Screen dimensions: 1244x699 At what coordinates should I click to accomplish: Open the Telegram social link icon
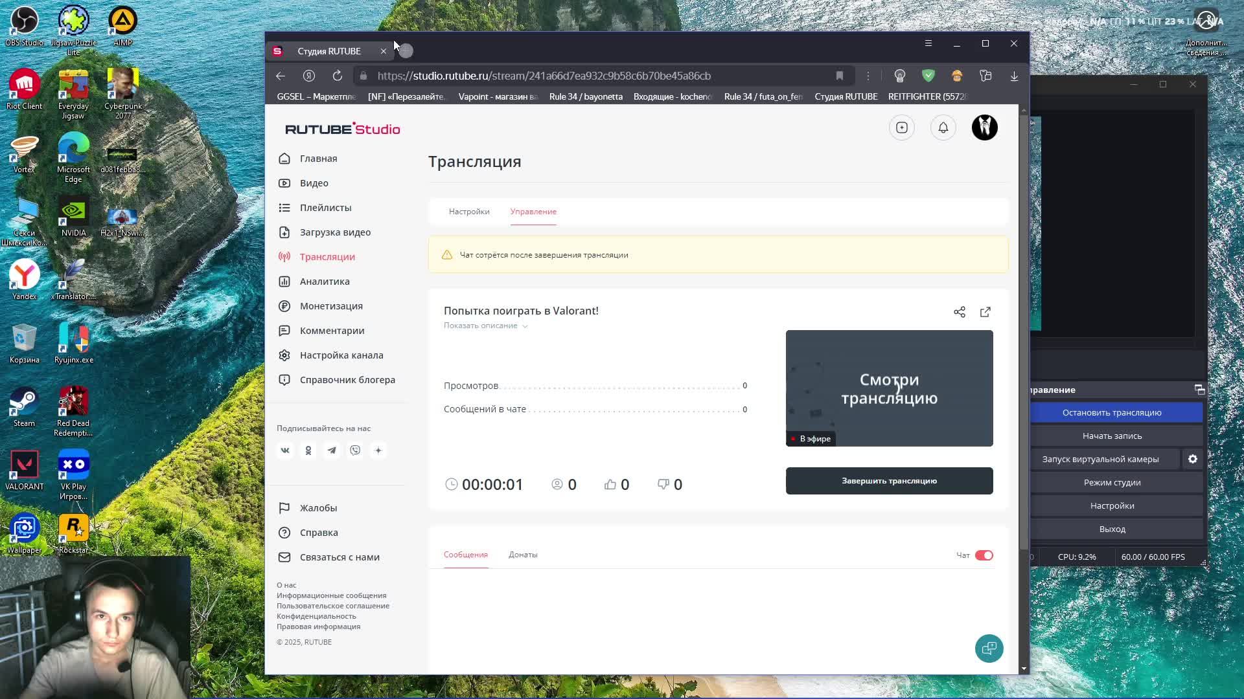click(x=332, y=450)
